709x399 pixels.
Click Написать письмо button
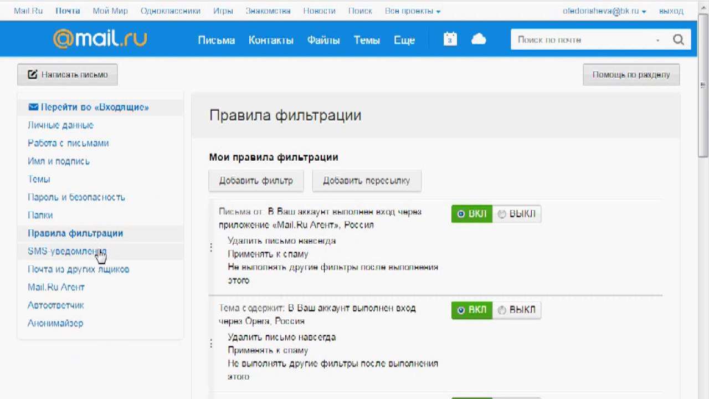[x=68, y=75]
